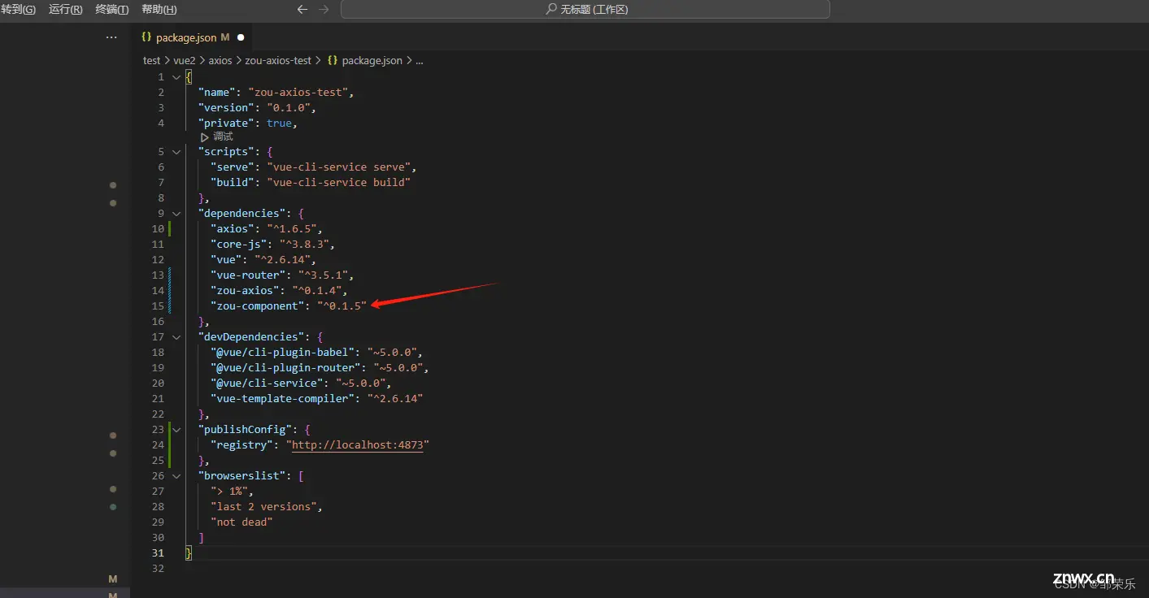Click the "^0.1.5" zou-component version
The width and height of the screenshot is (1149, 598).
coord(342,306)
